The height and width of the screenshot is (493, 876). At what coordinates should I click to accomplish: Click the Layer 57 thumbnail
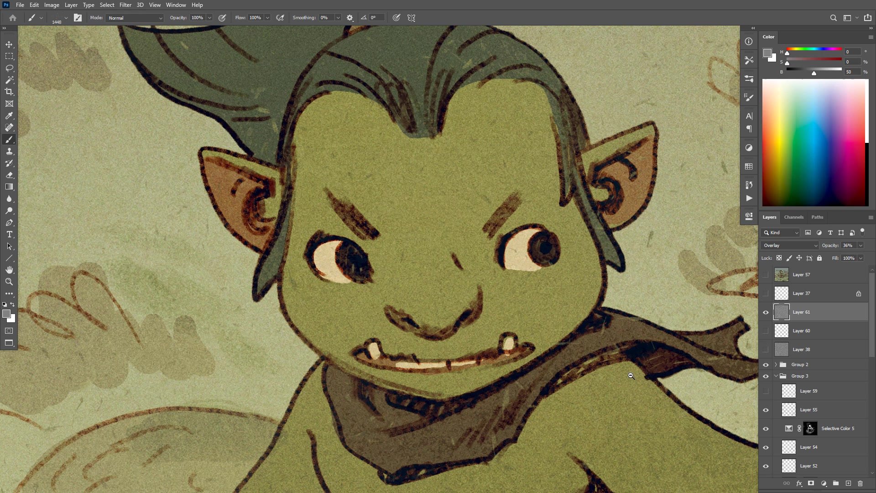(782, 274)
